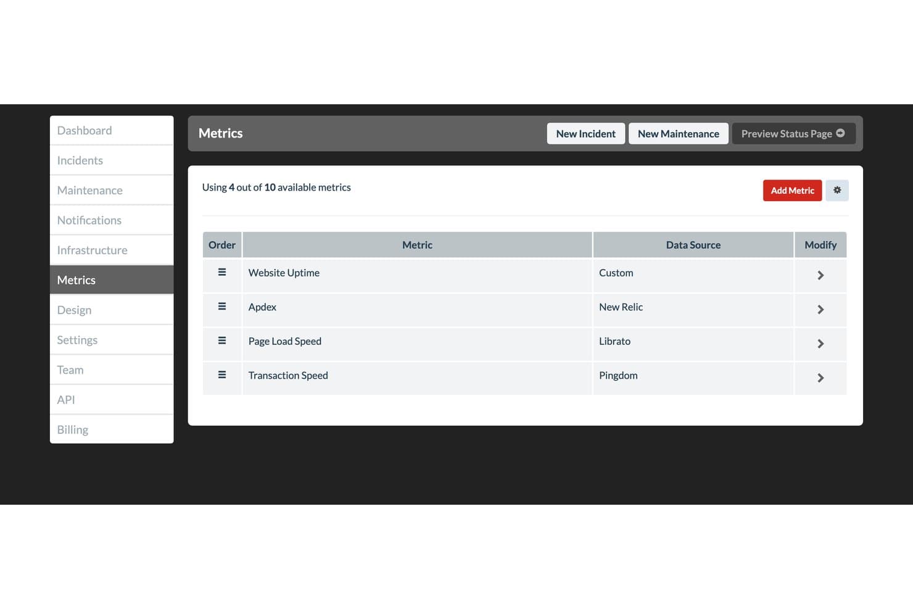Image resolution: width=913 pixels, height=609 pixels.
Task: Click the Librato data source cell
Action: (693, 344)
